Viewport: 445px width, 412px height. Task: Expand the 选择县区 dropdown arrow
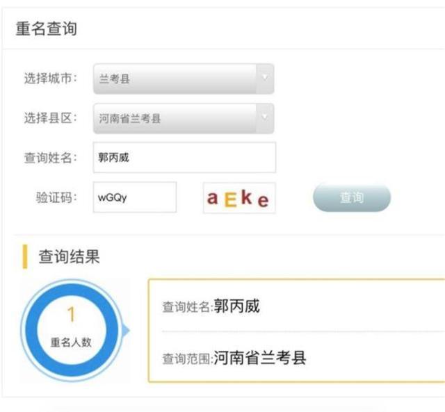[x=265, y=118]
